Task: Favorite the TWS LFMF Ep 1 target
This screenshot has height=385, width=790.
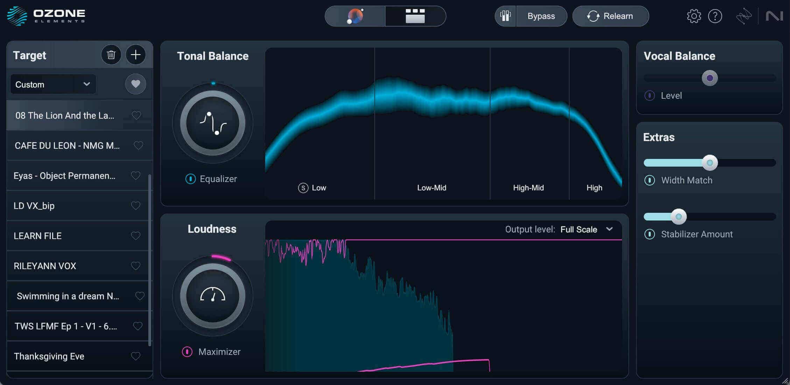Action: click(138, 326)
